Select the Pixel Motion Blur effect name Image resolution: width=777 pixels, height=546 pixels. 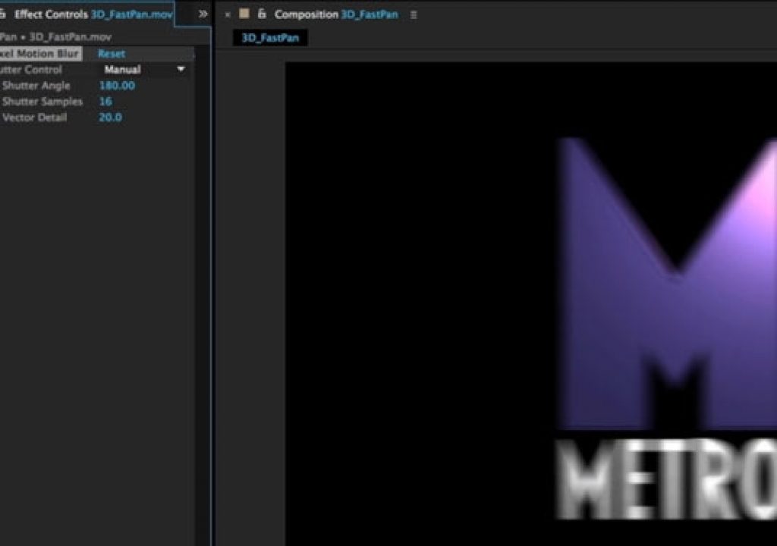click(x=39, y=54)
